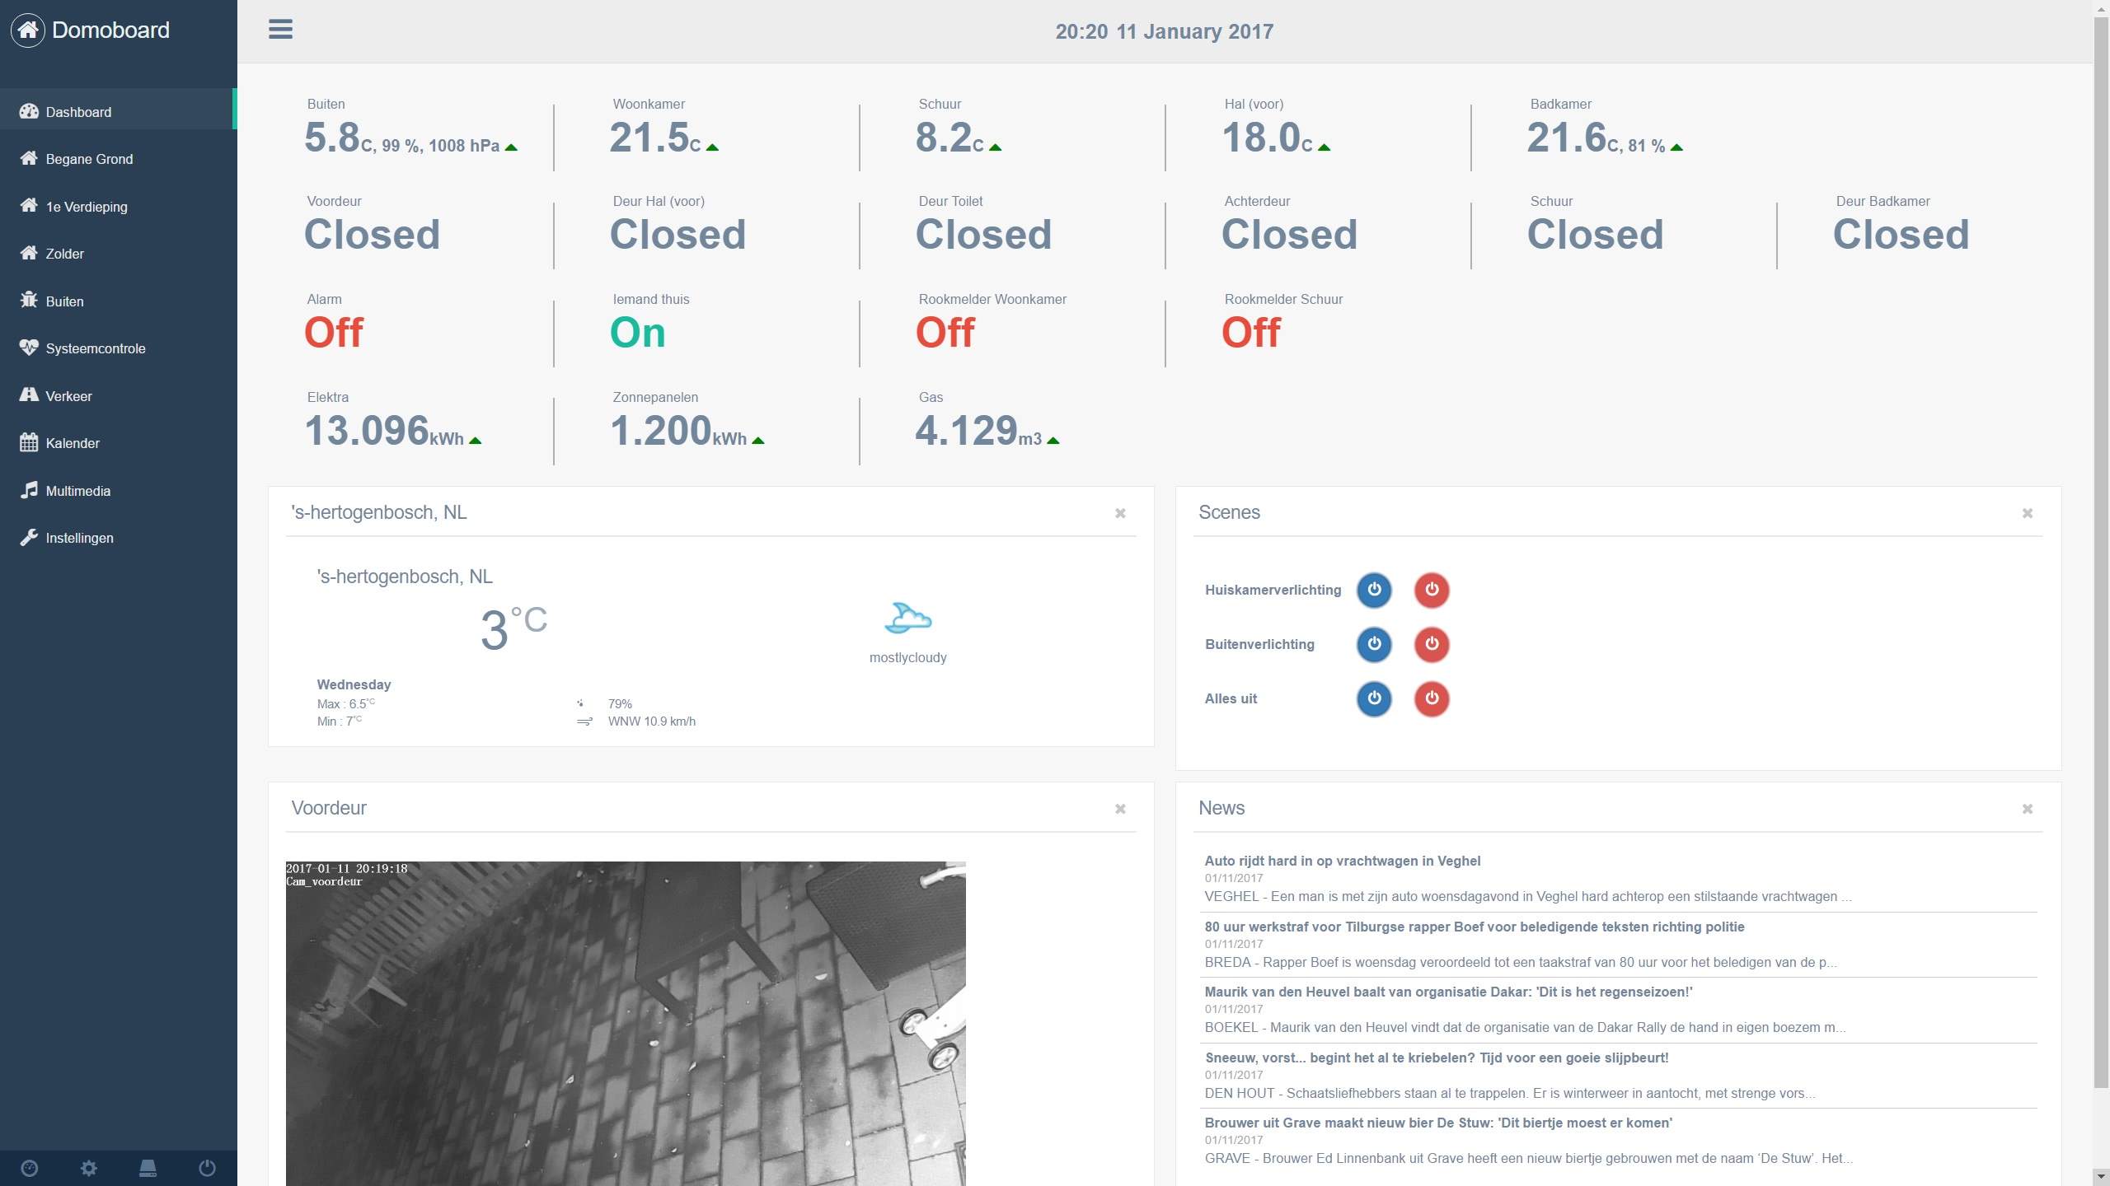2110x1186 pixels.
Task: Click the gauge icon in the sidebar footer
Action: 30,1168
